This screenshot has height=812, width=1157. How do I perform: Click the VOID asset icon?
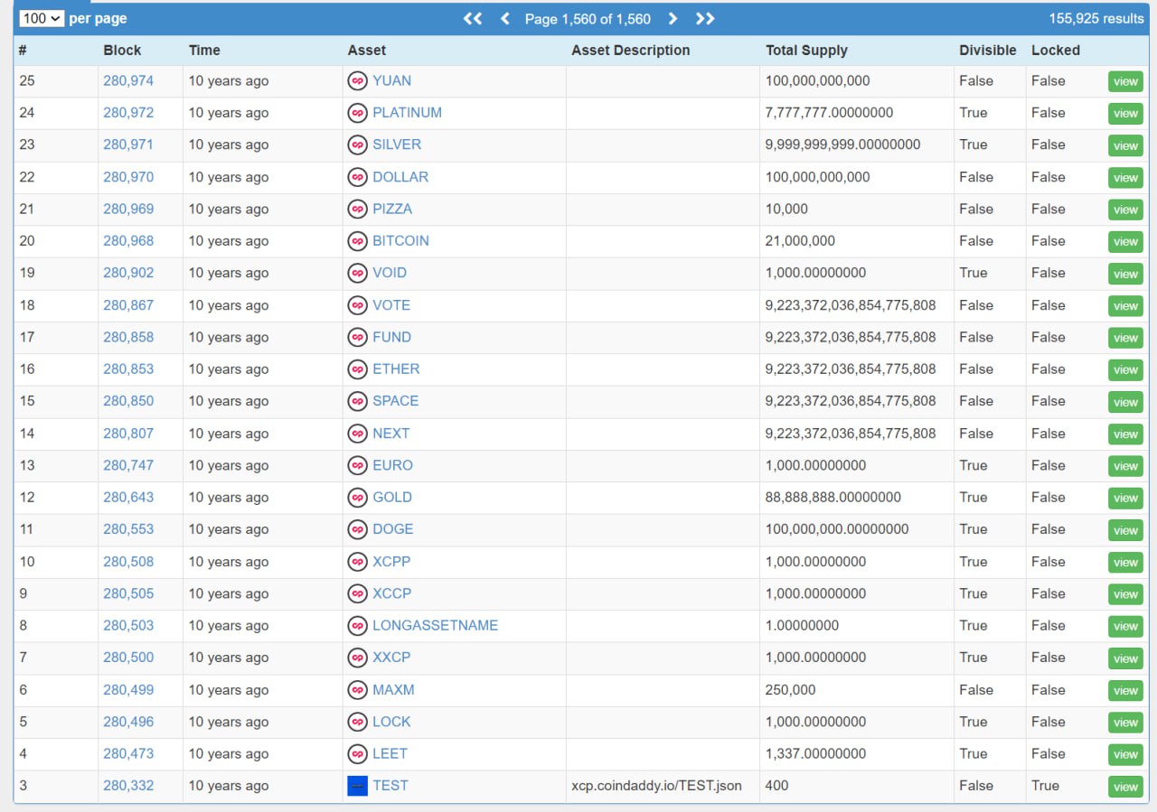click(358, 273)
